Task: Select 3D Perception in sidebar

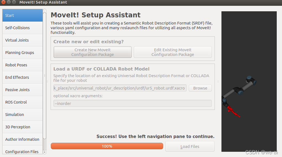Action: (18, 127)
